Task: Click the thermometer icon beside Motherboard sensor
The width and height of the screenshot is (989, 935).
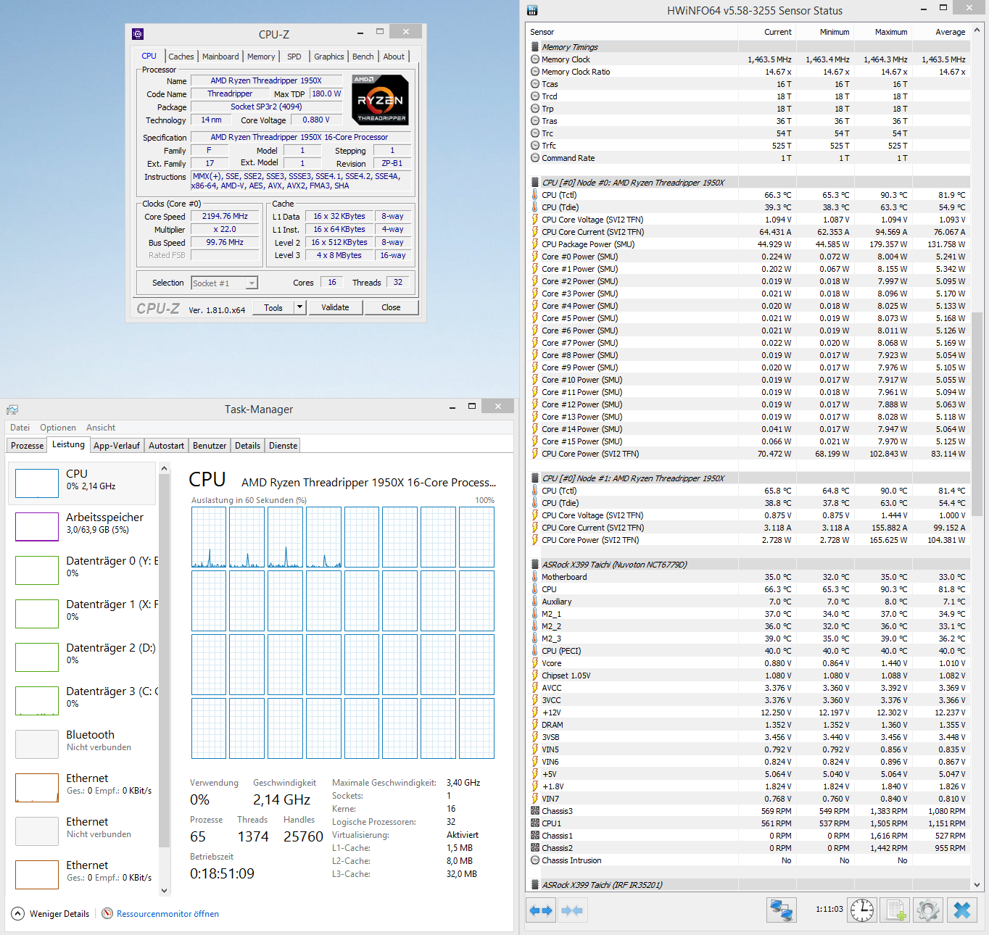Action: 535,577
